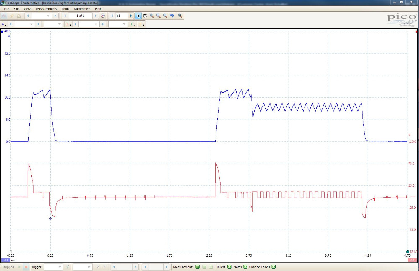
Task: Select the arrow pointer selection tool
Action: pos(138,16)
